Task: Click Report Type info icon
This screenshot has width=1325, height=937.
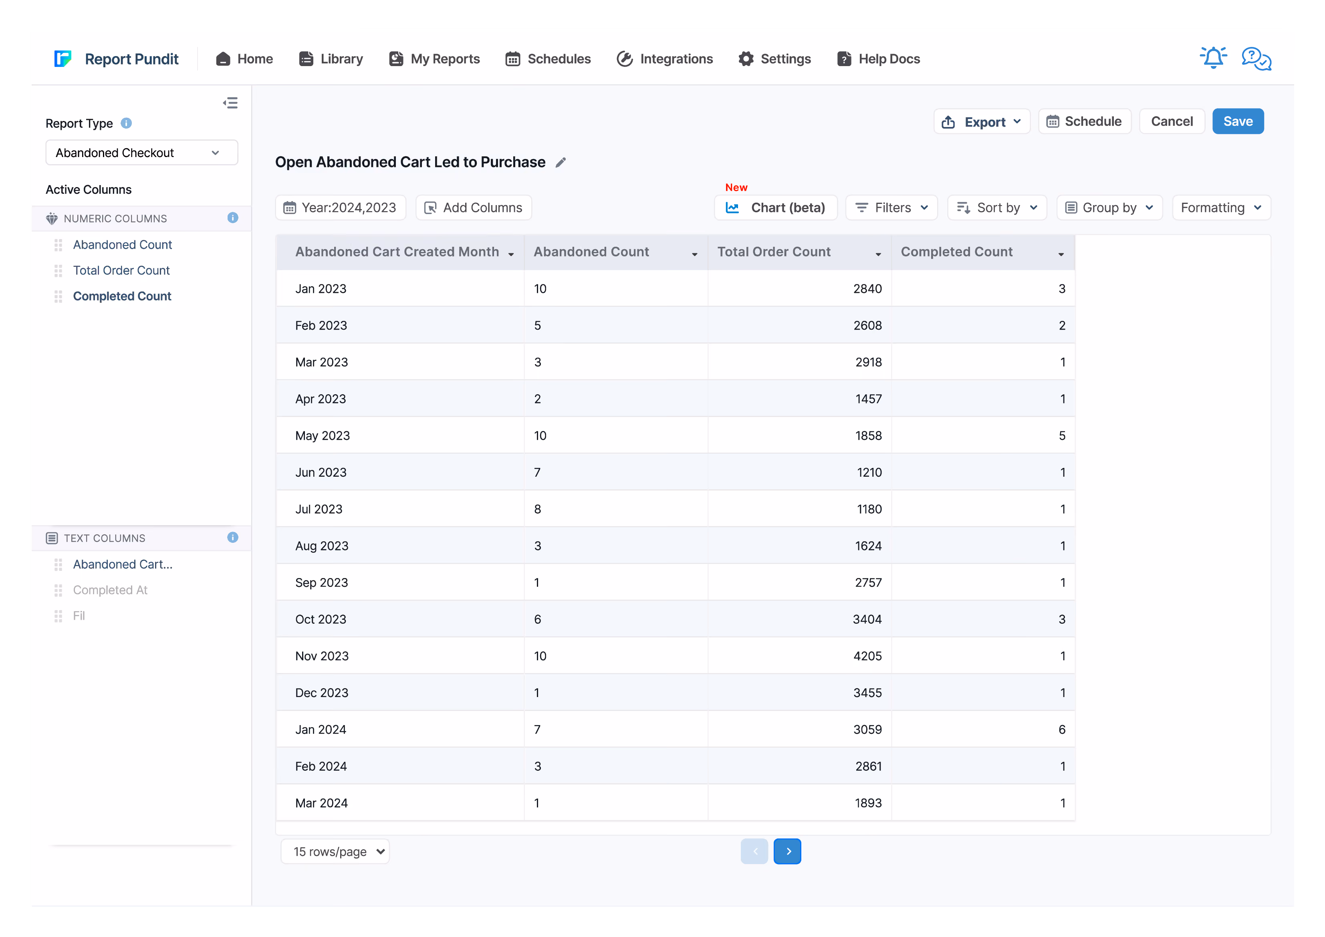Action: coord(126,123)
